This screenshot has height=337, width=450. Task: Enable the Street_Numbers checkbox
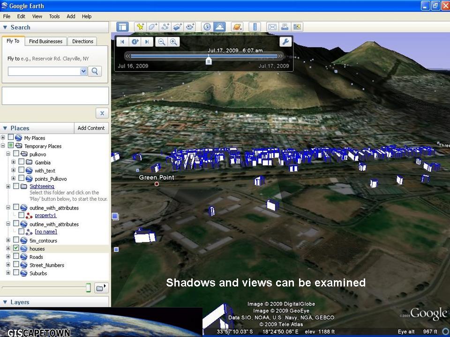[x=16, y=264]
